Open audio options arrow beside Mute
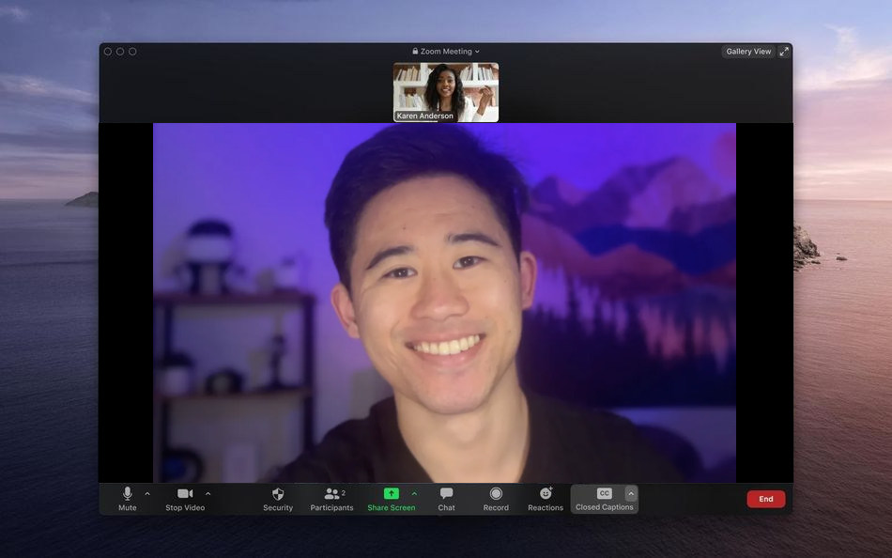892x558 pixels. coord(147,494)
